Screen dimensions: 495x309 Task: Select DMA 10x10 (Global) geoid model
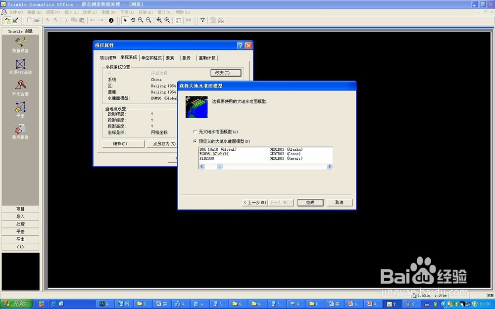tap(218, 149)
